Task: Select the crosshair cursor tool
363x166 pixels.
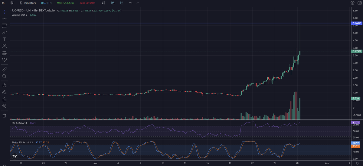Action: [4, 11]
